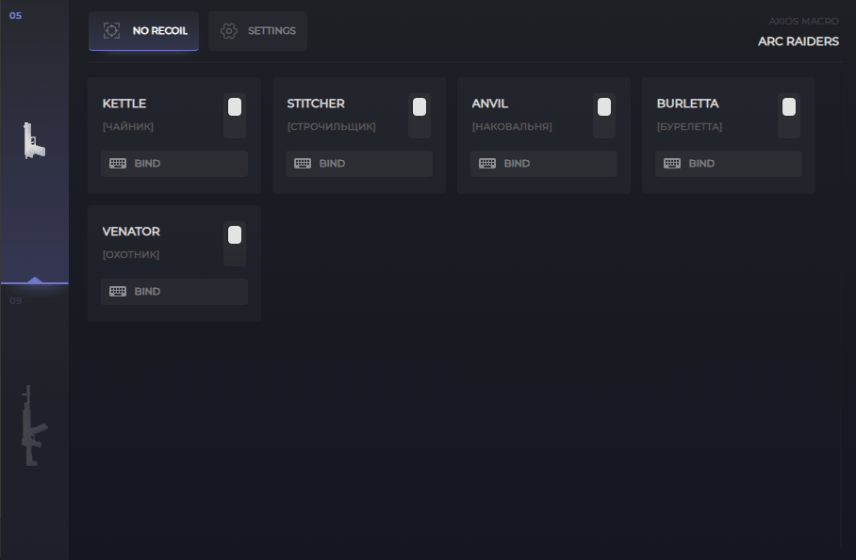Set key bind for Venator
This screenshot has height=560, width=856.
[x=174, y=292]
